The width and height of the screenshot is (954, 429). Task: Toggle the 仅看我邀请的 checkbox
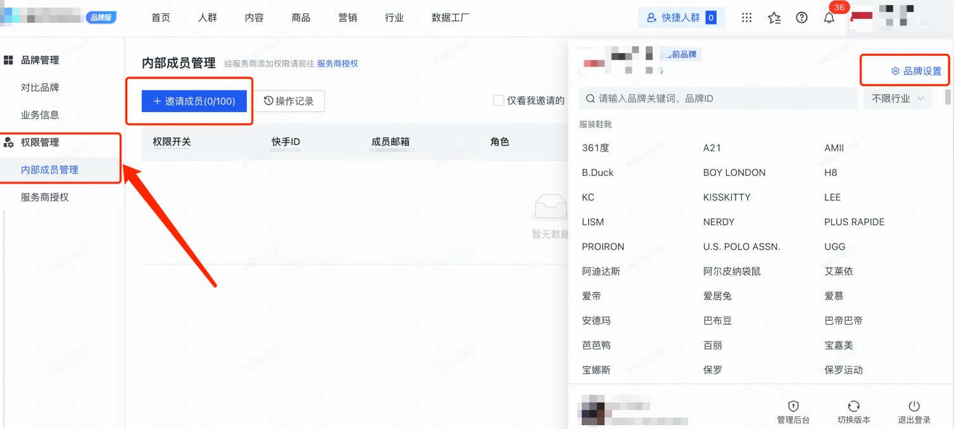(x=499, y=101)
